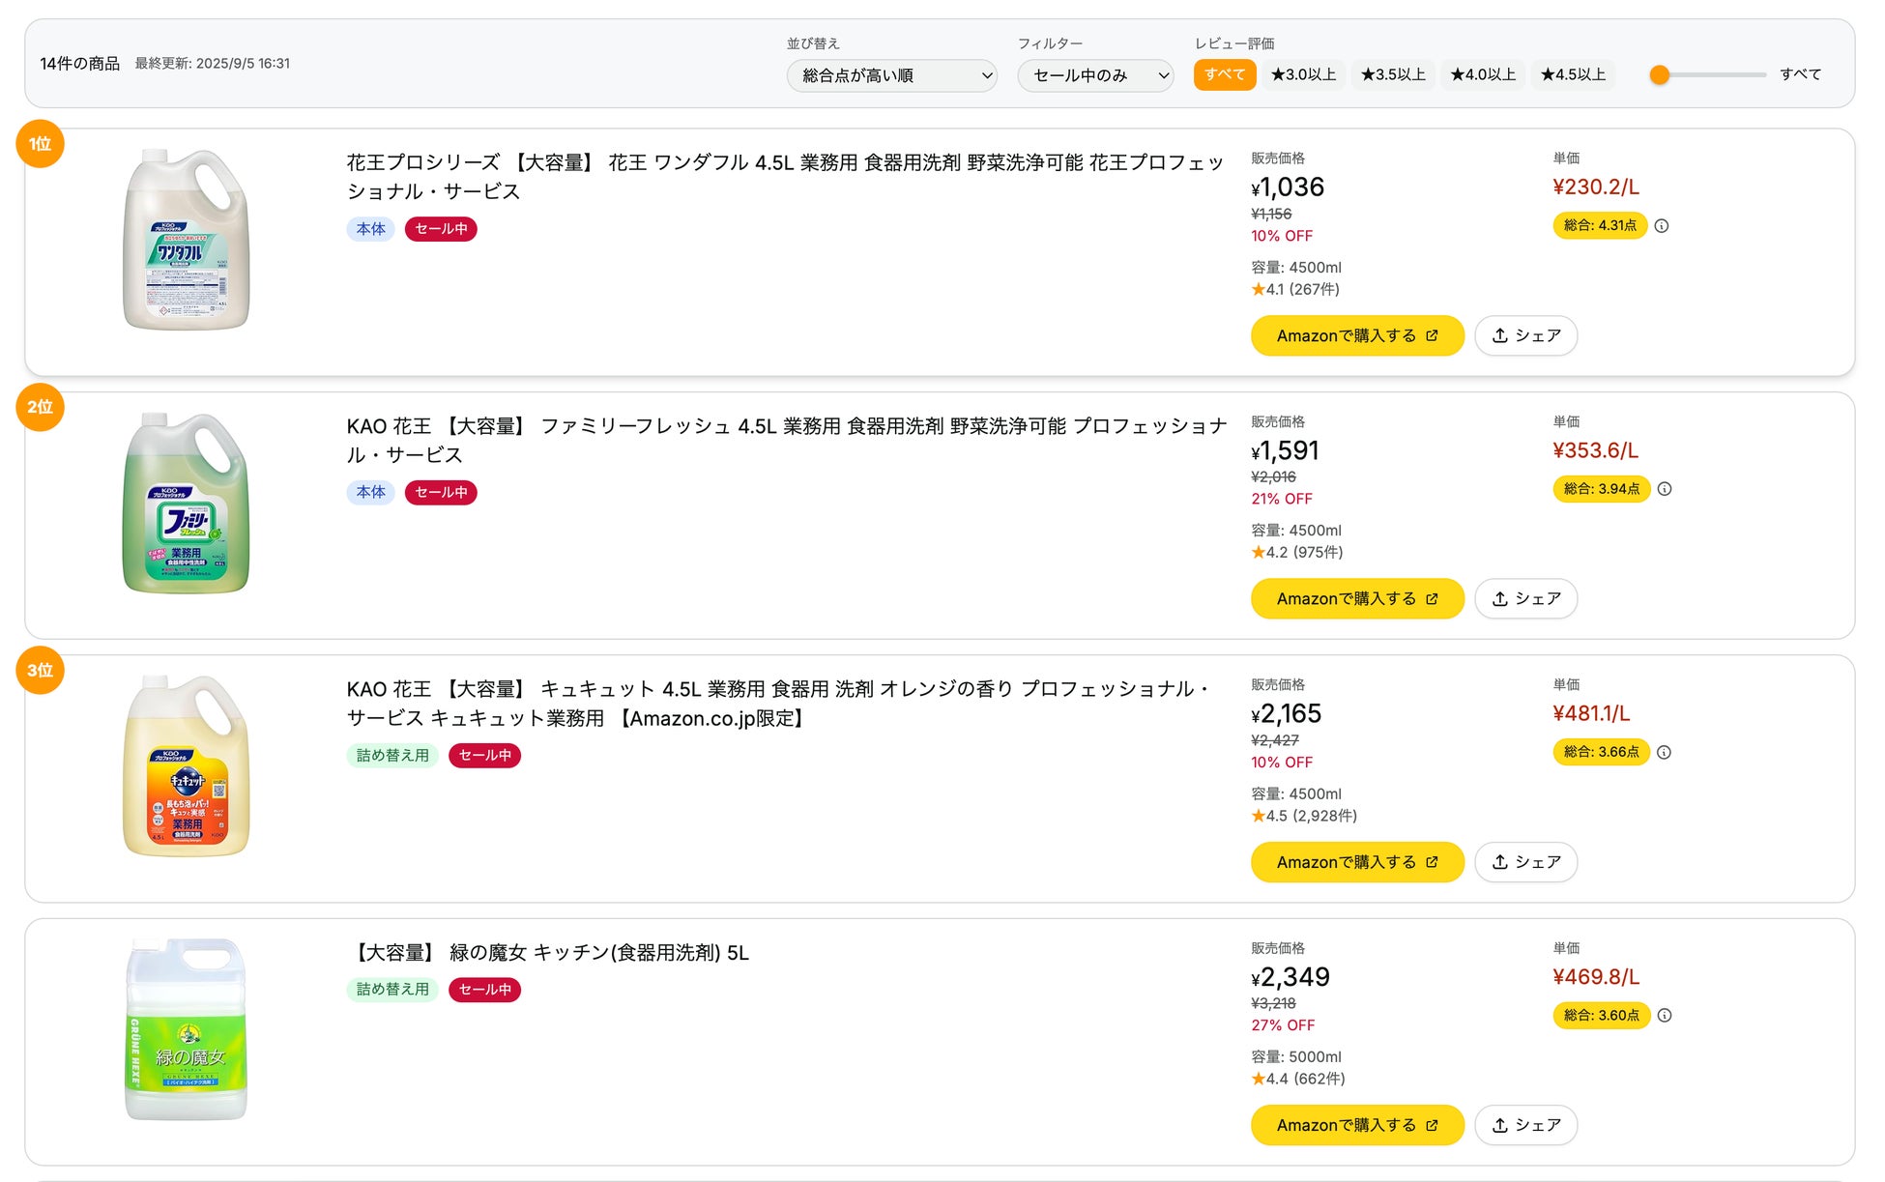Screen dimensions: 1885x1182
Task: Filter reviews by ★4.5以上
Action: pyautogui.click(x=1573, y=74)
